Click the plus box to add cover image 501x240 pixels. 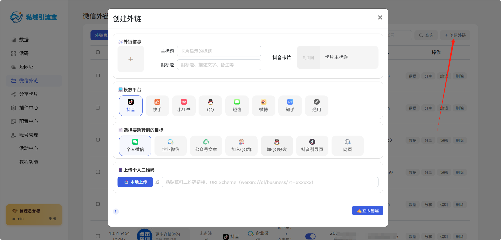131,59
